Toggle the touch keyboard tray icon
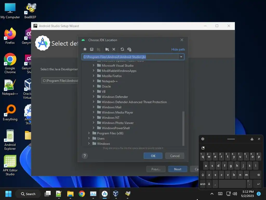Viewport: 266px width, 200px height. [220, 194]
